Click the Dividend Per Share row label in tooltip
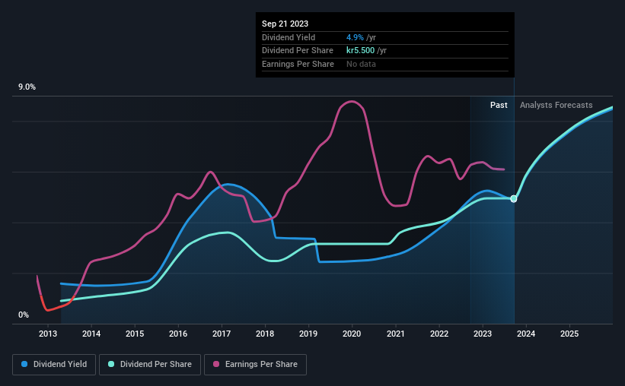This screenshot has width=625, height=386. (x=298, y=51)
